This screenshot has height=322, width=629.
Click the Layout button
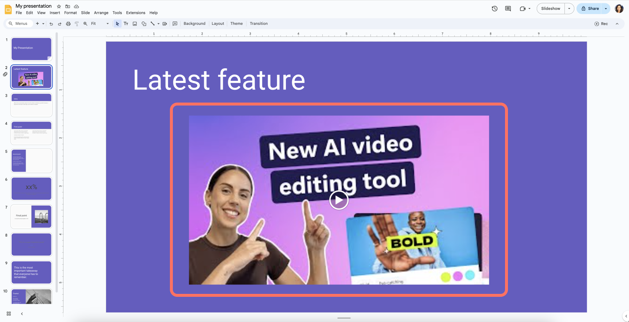[218, 24]
